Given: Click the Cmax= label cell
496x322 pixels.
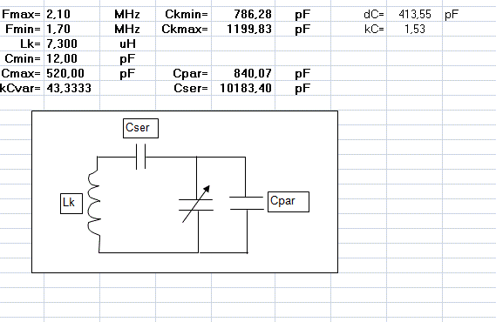Looking at the screenshot, I should point(22,74).
